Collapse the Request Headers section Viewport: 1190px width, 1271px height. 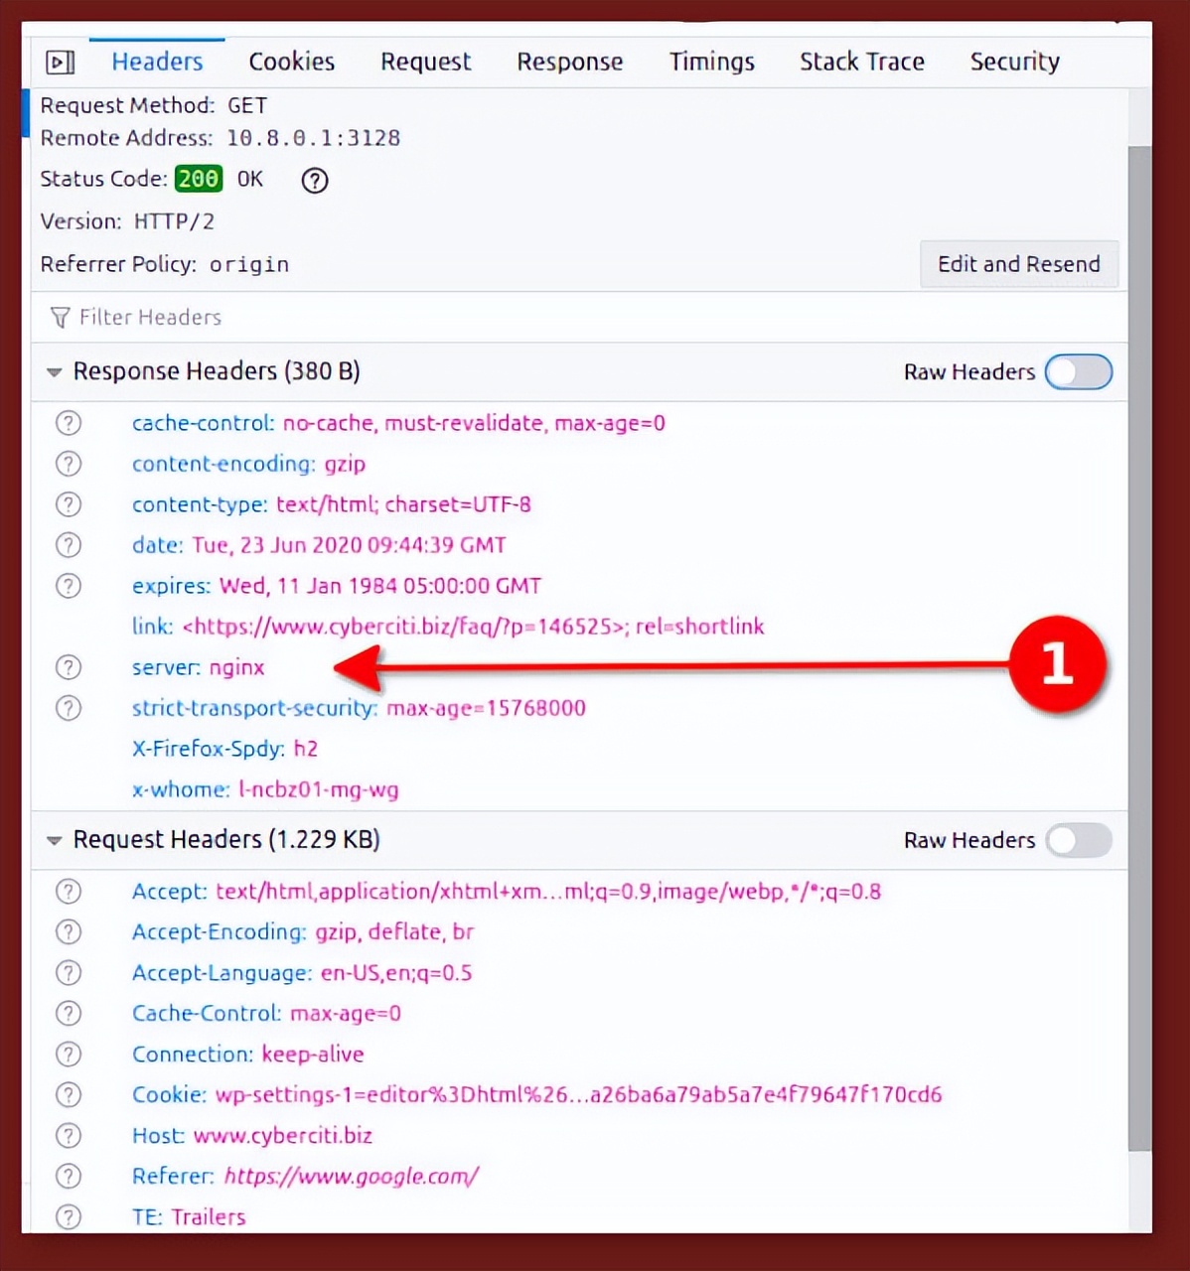[55, 839]
